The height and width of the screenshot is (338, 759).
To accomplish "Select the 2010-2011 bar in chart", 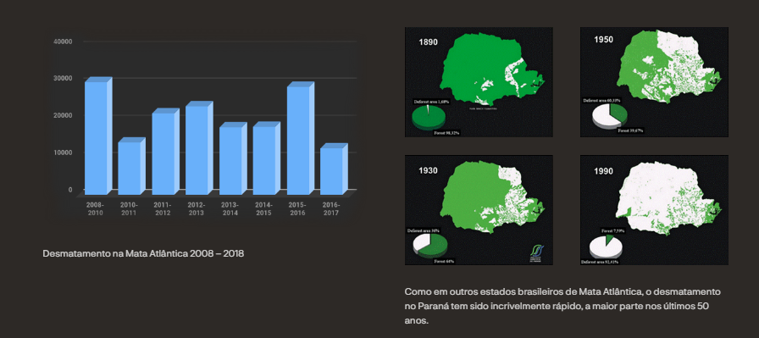I will pos(132,166).
